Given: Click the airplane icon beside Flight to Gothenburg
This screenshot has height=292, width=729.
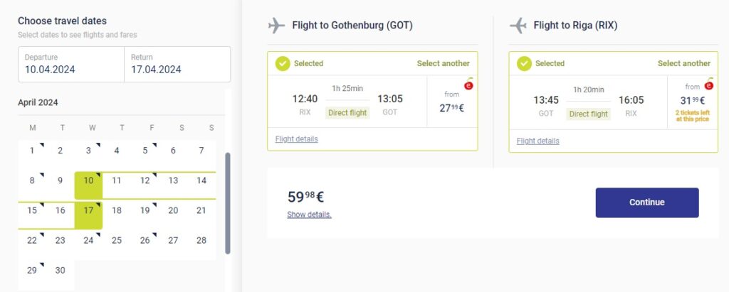Looking at the screenshot, I should [x=276, y=26].
